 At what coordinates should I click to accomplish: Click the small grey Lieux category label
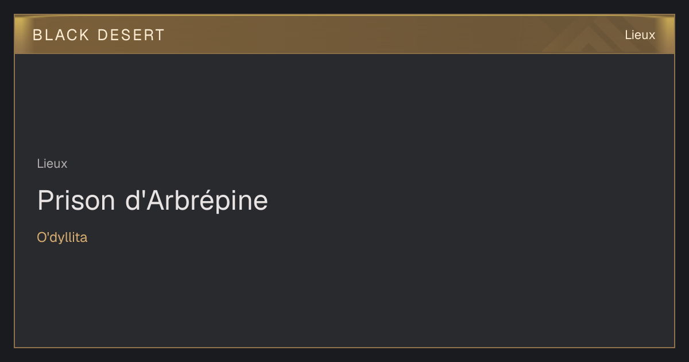point(52,164)
